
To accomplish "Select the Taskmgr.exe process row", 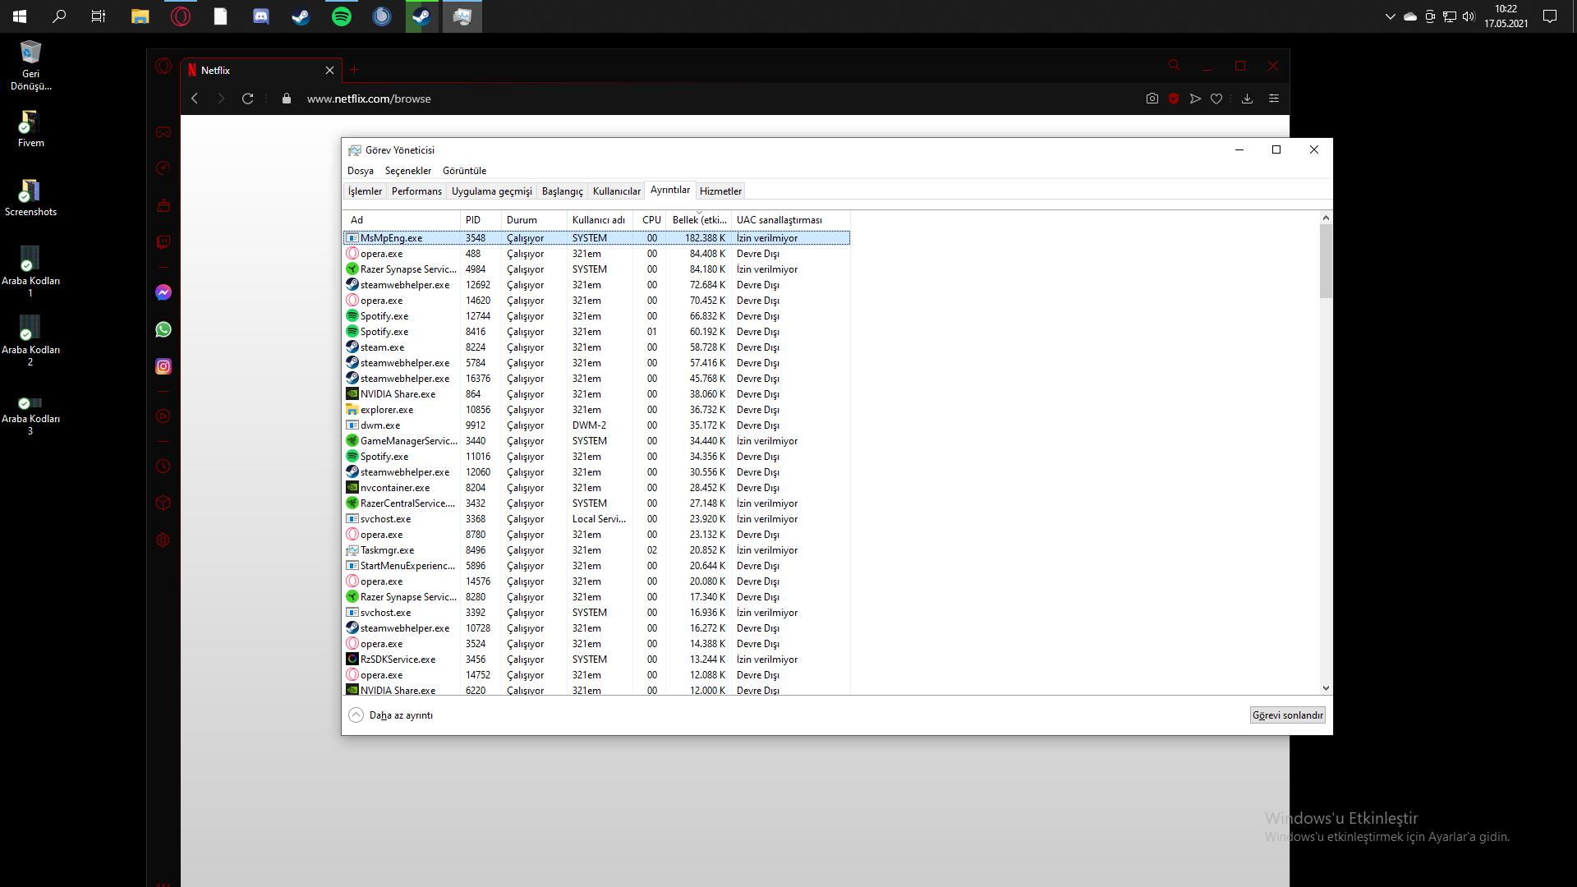I will pos(387,550).
